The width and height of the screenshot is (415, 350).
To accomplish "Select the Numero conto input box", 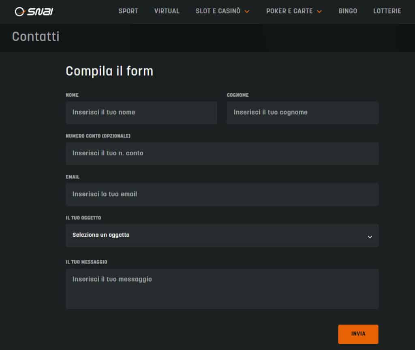I will (x=222, y=153).
